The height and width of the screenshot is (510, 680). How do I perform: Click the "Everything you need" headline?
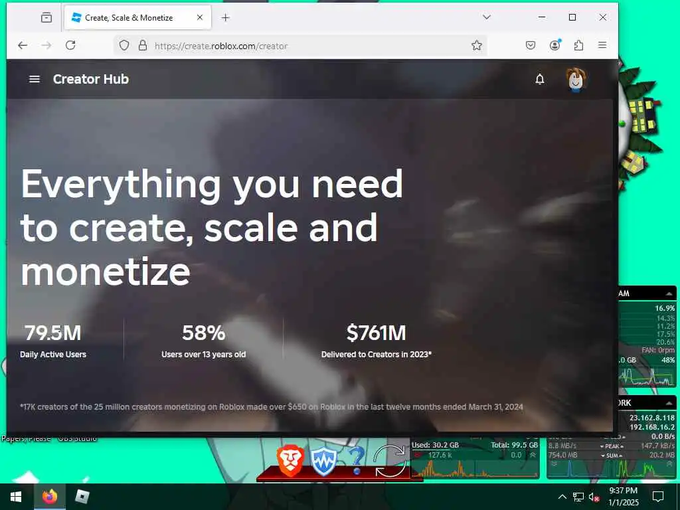pyautogui.click(x=212, y=185)
